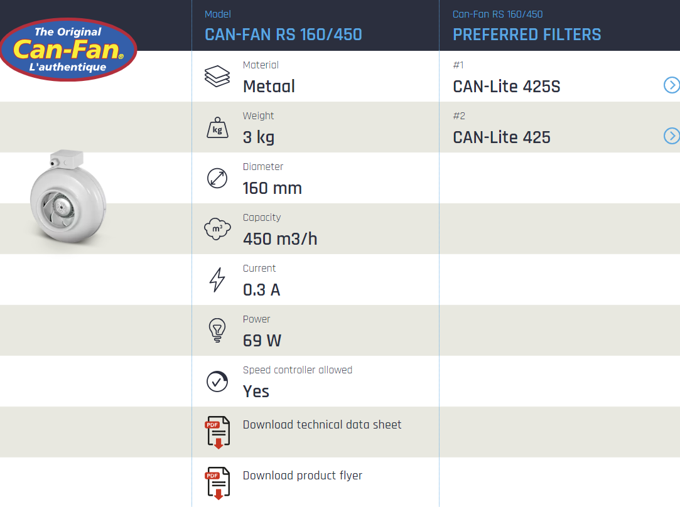
Task: Open the CAN-Lite 425 arrow
Action: (671, 136)
